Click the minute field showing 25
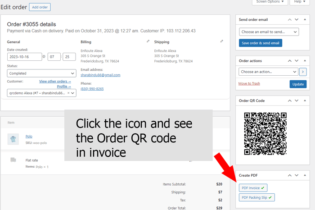This screenshot has height=210, width=315. tap(69, 57)
